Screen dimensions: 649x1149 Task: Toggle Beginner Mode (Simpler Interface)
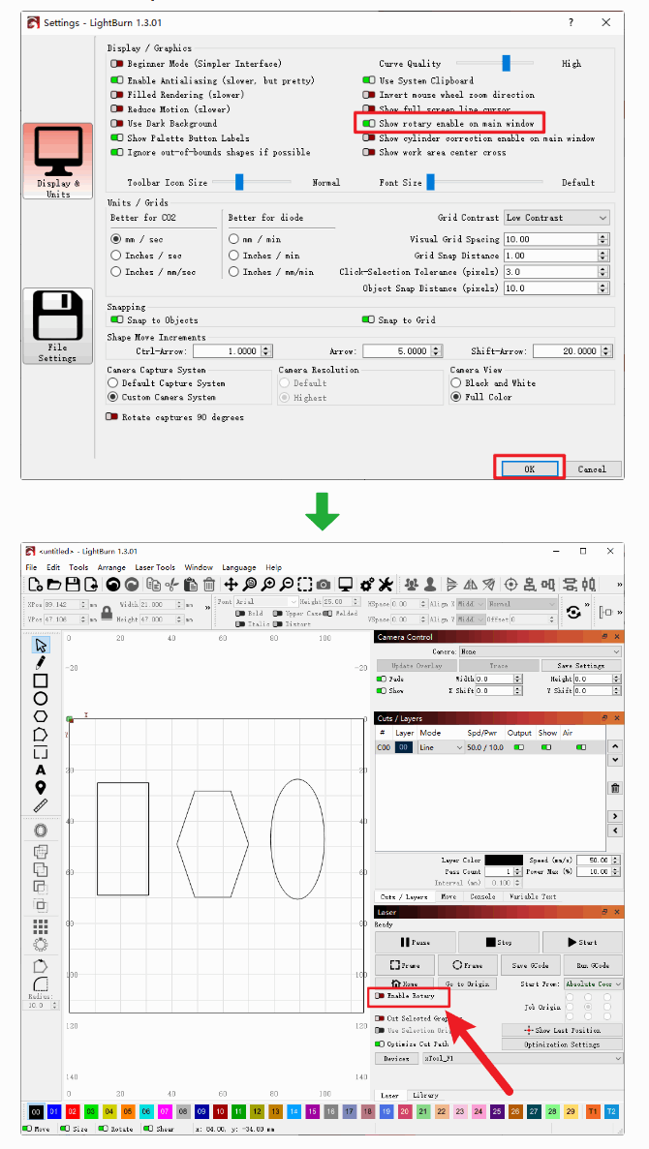tap(117, 65)
